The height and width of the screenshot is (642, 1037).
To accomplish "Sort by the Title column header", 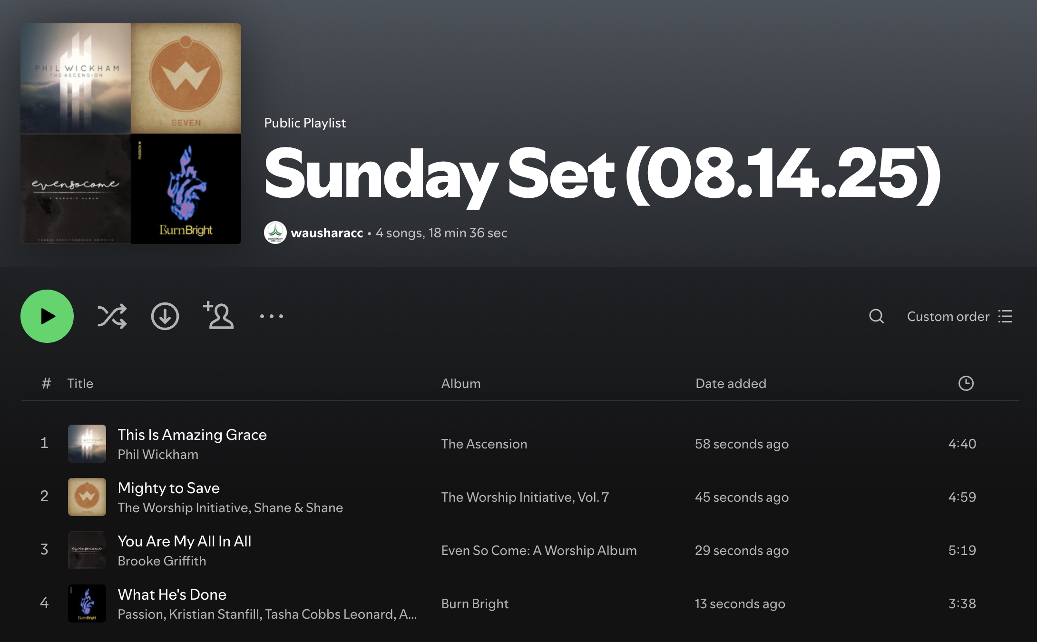I will click(x=80, y=383).
